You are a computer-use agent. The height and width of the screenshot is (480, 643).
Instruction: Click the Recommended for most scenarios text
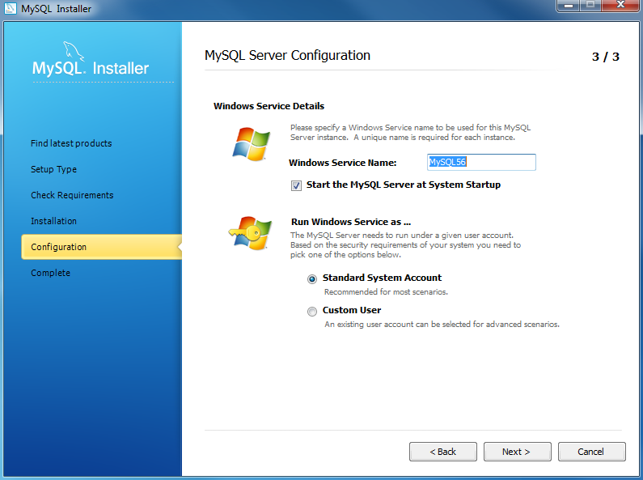click(386, 291)
